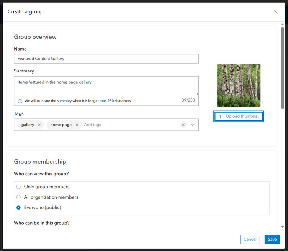Select Only group members option
The width and height of the screenshot is (288, 251).
click(x=18, y=187)
